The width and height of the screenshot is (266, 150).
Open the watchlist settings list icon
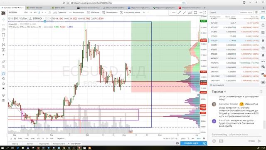(256, 12)
